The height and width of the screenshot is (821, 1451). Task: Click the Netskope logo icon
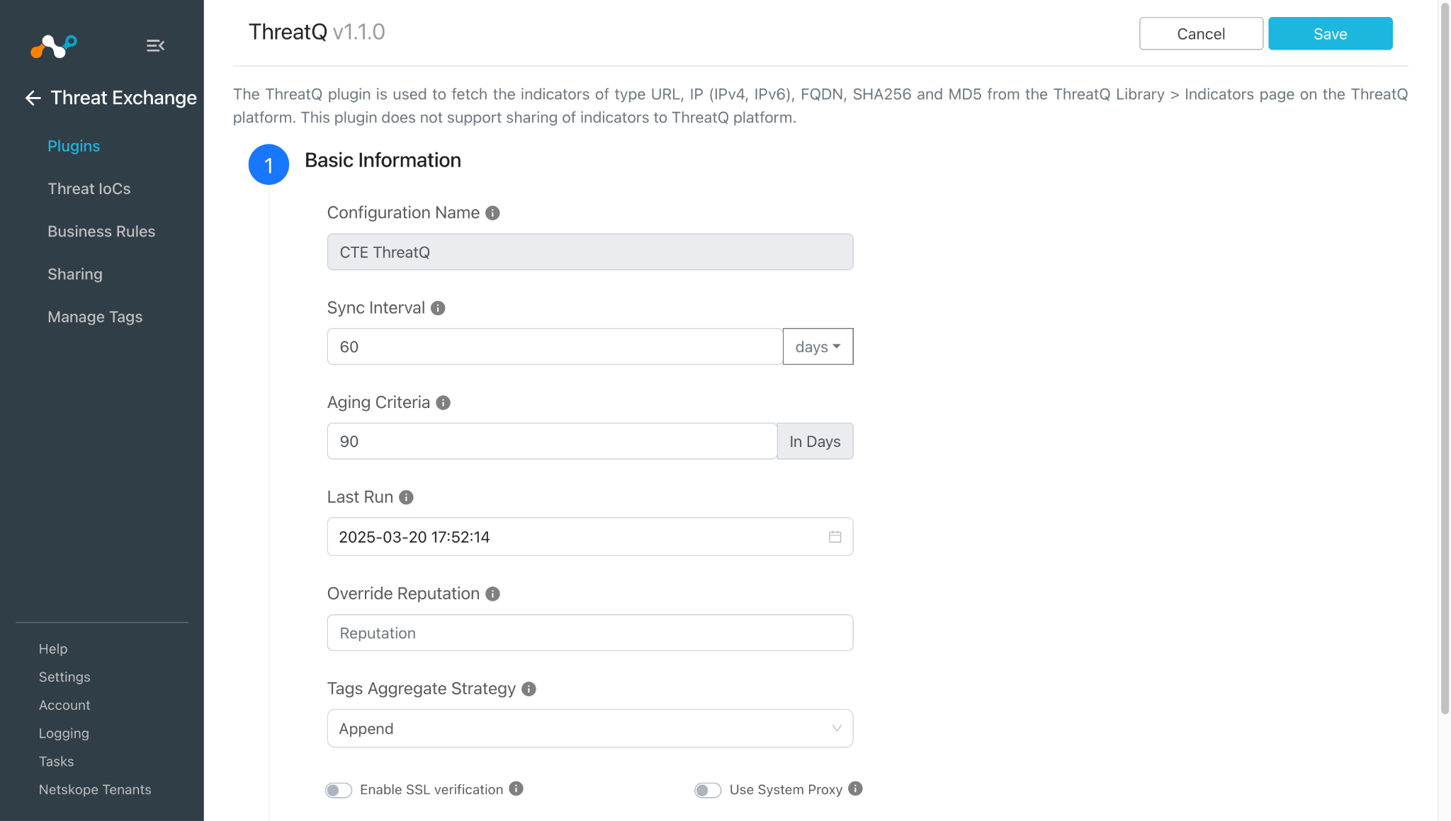pyautogui.click(x=54, y=47)
